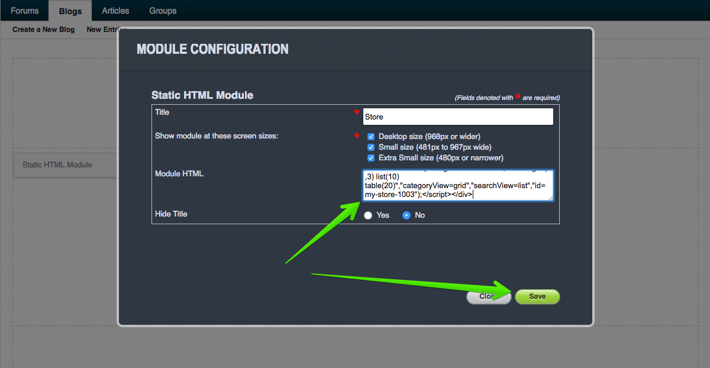Click the Hide Title label

tap(171, 214)
